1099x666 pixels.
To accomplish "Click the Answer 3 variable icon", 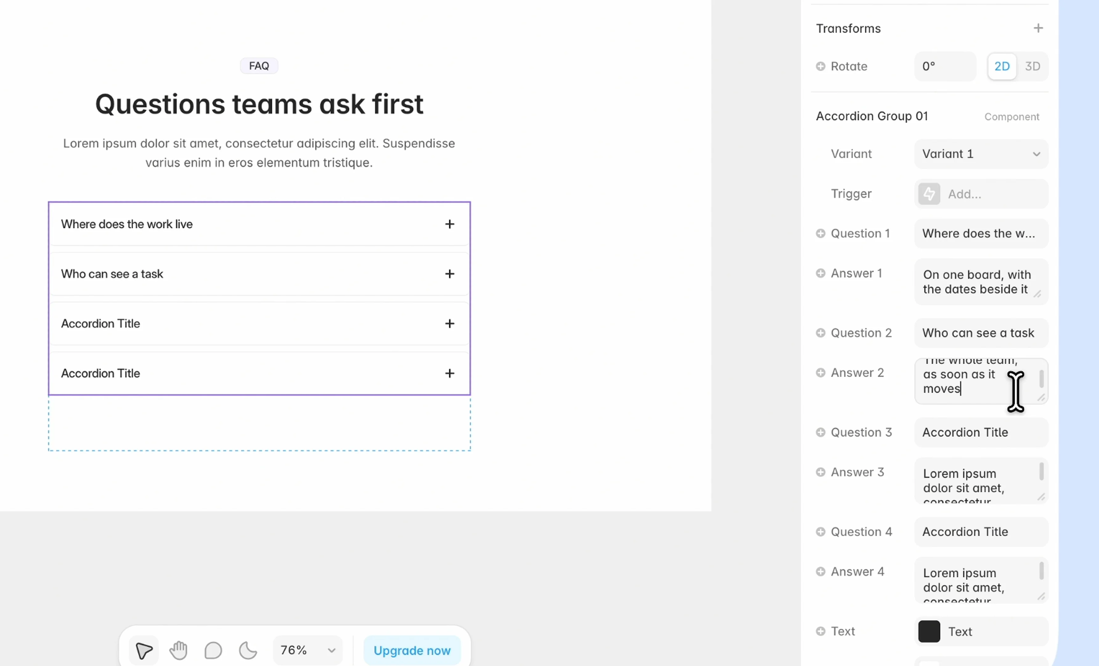I will [821, 472].
